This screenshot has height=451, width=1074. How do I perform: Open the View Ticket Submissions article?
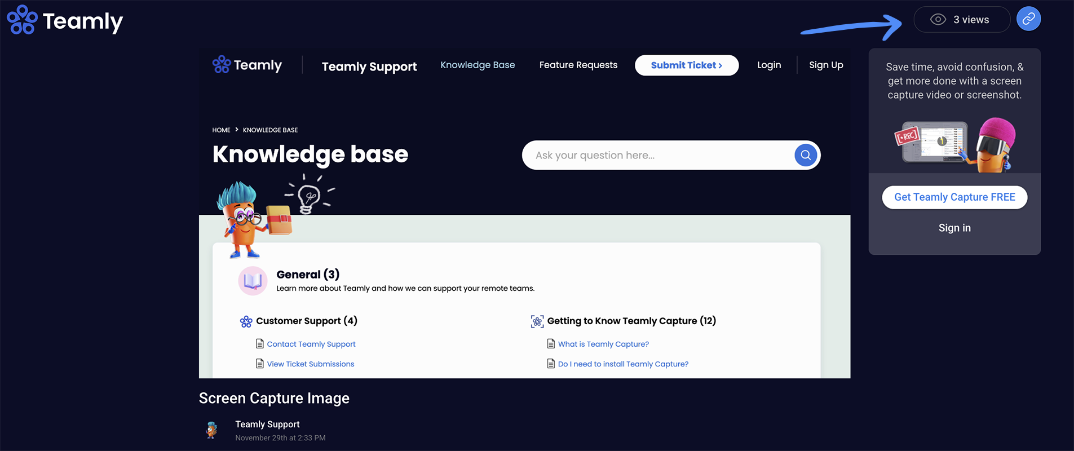tap(311, 364)
